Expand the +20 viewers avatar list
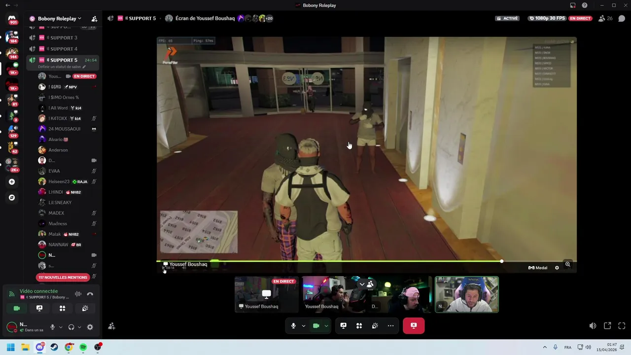The image size is (631, 355). [x=269, y=18]
